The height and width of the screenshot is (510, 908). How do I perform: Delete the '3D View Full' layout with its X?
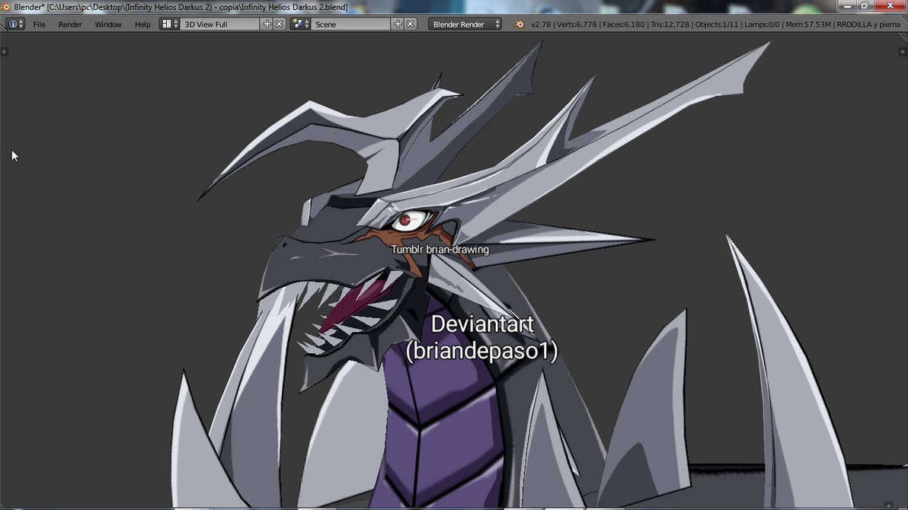point(279,24)
